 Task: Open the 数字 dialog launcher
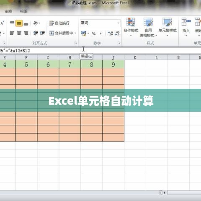pos(119,43)
